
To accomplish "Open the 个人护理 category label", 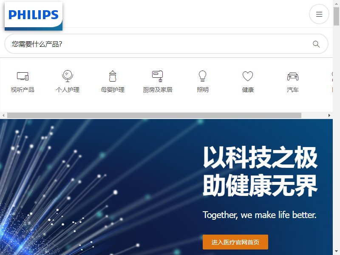I will pos(68,90).
